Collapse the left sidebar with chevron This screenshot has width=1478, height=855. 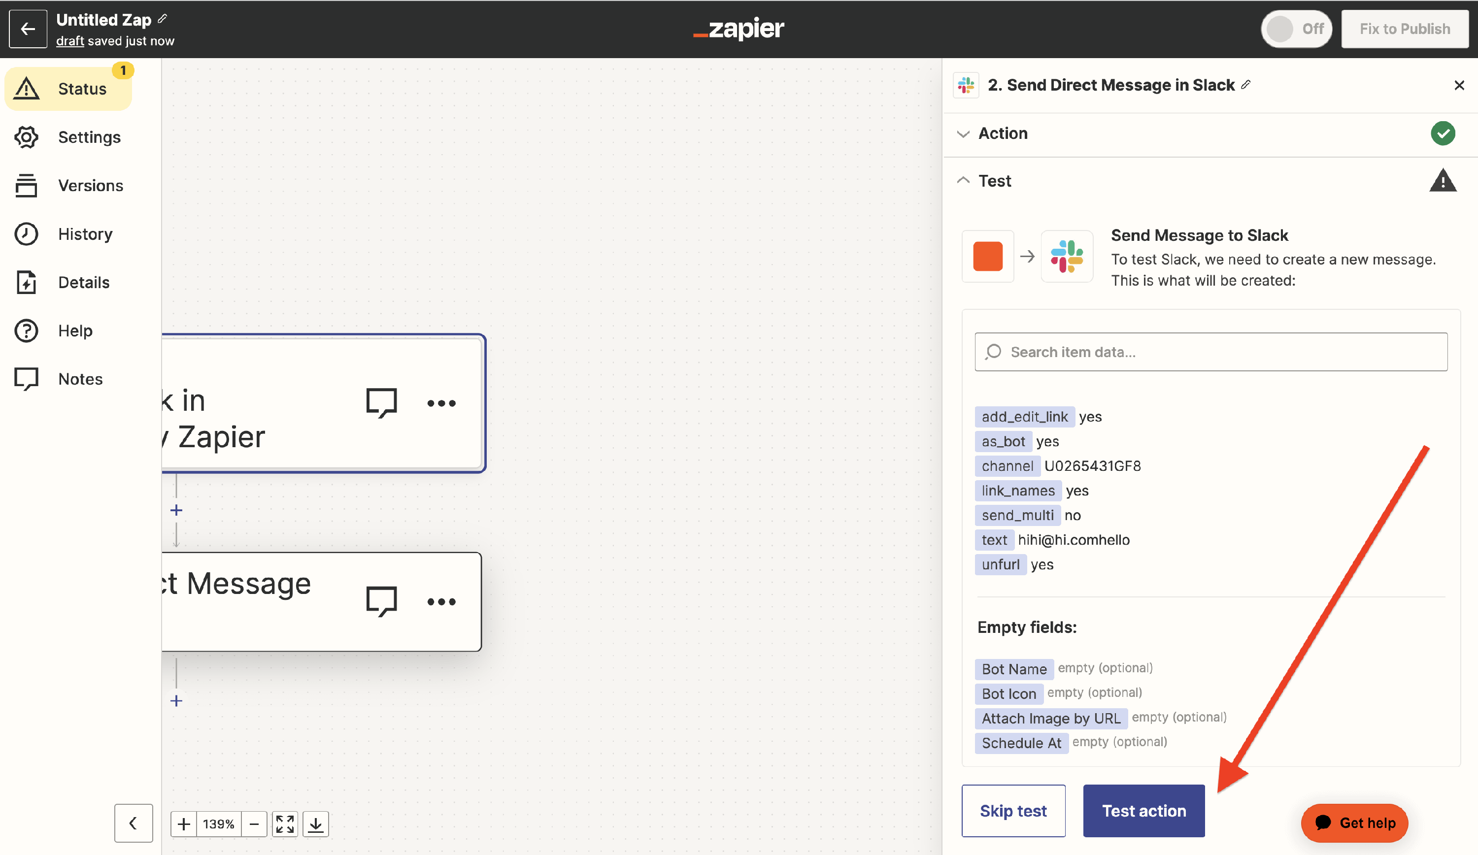(x=133, y=823)
